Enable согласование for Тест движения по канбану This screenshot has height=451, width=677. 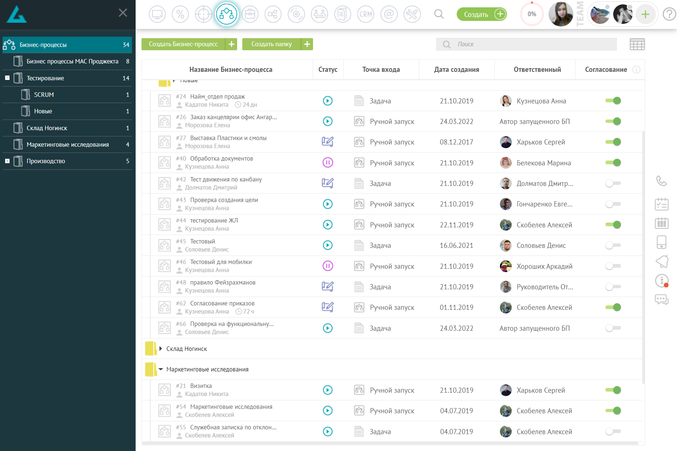(x=613, y=183)
